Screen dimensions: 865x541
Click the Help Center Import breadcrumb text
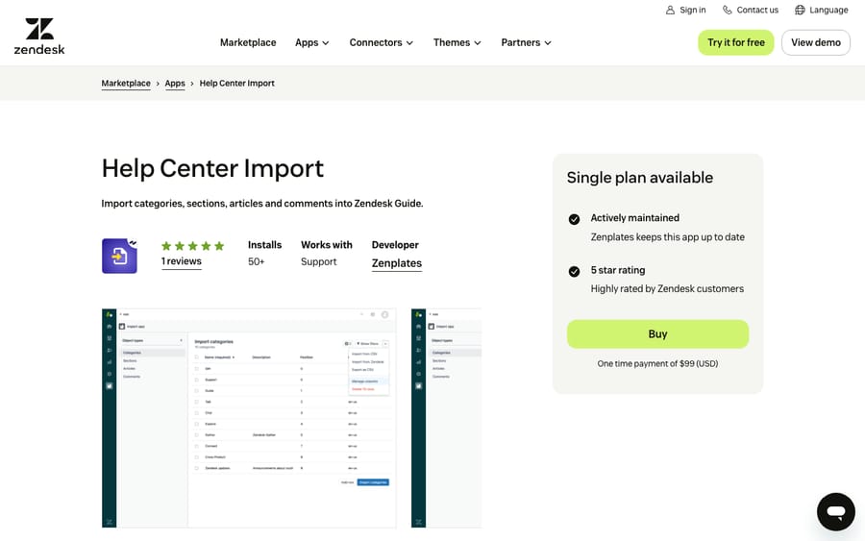click(x=236, y=84)
